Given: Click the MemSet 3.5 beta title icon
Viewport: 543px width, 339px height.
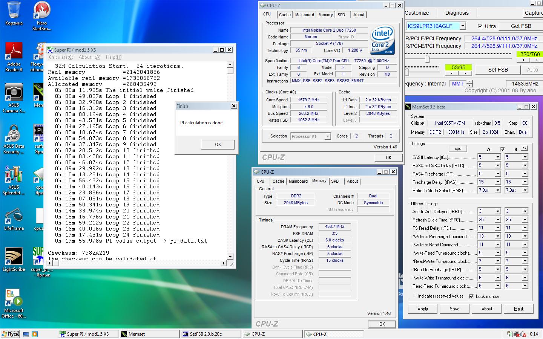Looking at the screenshot, I should click(408, 107).
